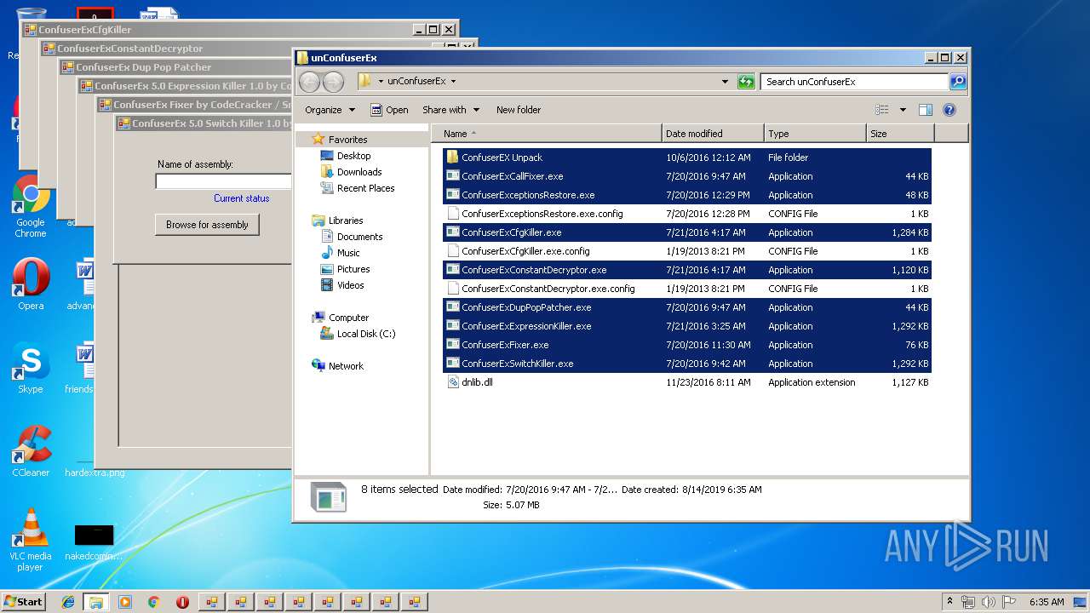
Task: Select Computer in navigation pane
Action: tap(348, 318)
